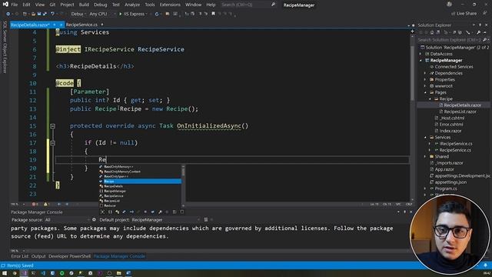Collapse the Pages folder

425,92
